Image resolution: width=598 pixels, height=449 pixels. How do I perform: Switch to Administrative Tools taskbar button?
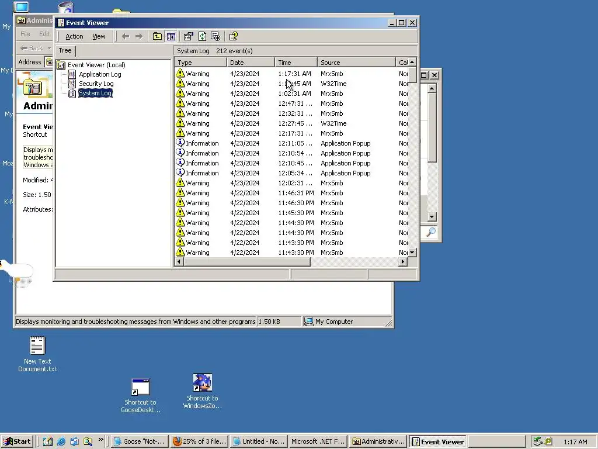pyautogui.click(x=378, y=441)
